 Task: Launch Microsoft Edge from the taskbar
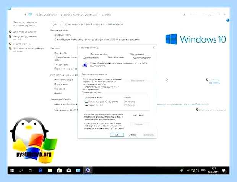click(41, 171)
